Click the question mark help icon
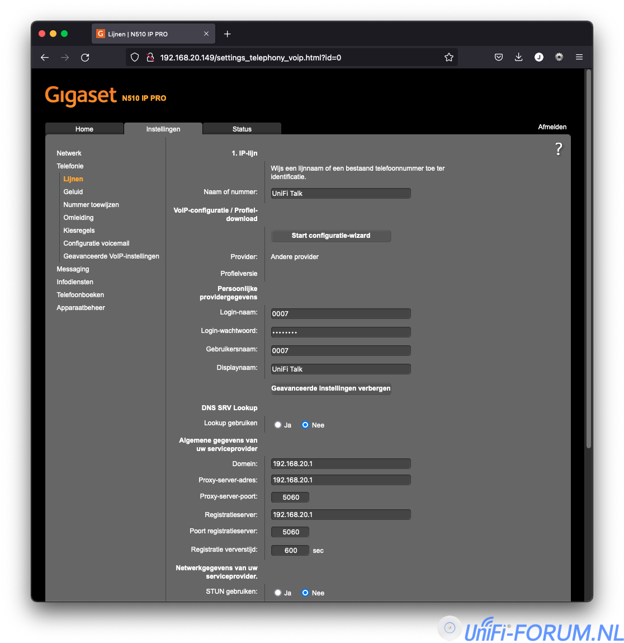 [558, 149]
